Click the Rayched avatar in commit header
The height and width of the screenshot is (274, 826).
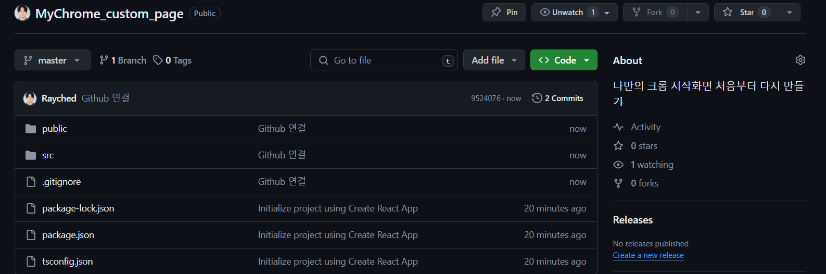(30, 98)
